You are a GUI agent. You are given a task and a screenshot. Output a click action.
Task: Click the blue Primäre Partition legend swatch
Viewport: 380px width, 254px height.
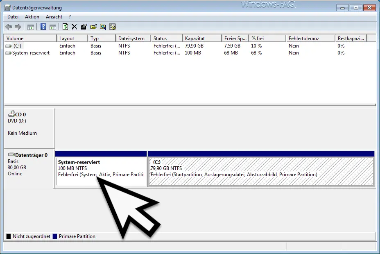point(55,236)
